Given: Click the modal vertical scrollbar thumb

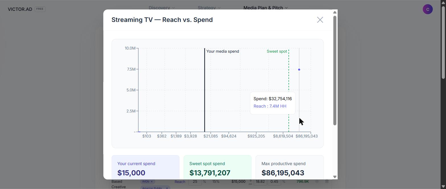Looking at the screenshot, I should pos(335,70).
